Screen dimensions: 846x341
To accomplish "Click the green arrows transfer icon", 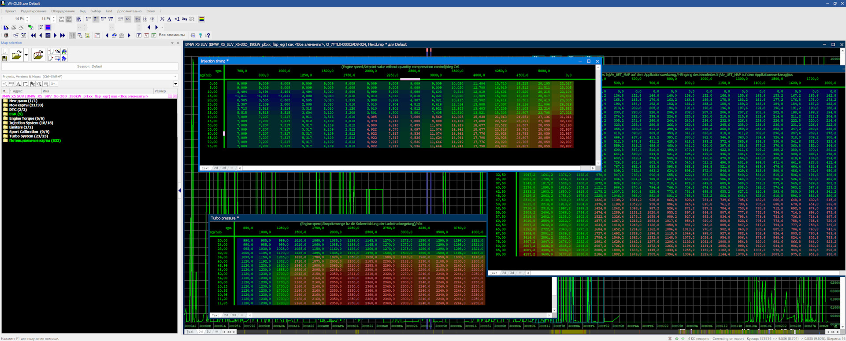I will 31,27.
